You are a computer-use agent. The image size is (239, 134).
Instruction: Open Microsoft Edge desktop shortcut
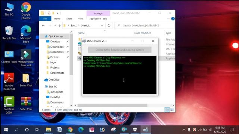(26, 34)
